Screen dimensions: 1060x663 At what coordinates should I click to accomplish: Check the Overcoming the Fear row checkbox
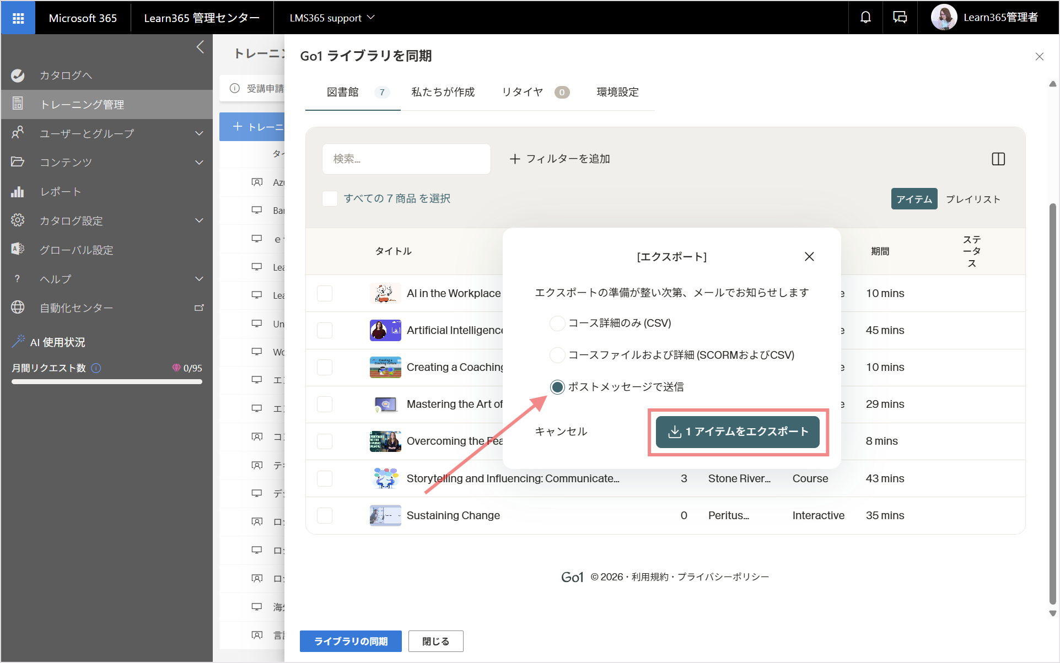pyautogui.click(x=325, y=441)
